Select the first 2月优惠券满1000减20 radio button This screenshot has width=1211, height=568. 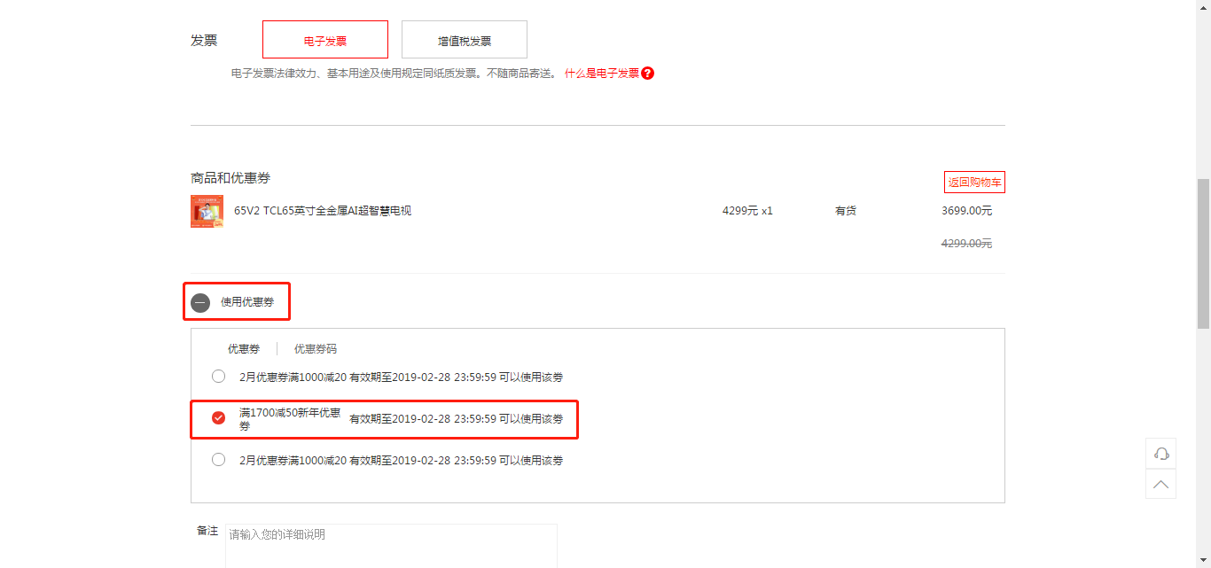218,377
